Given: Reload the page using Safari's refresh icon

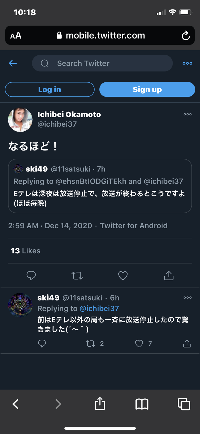Looking at the screenshot, I should point(186,36).
